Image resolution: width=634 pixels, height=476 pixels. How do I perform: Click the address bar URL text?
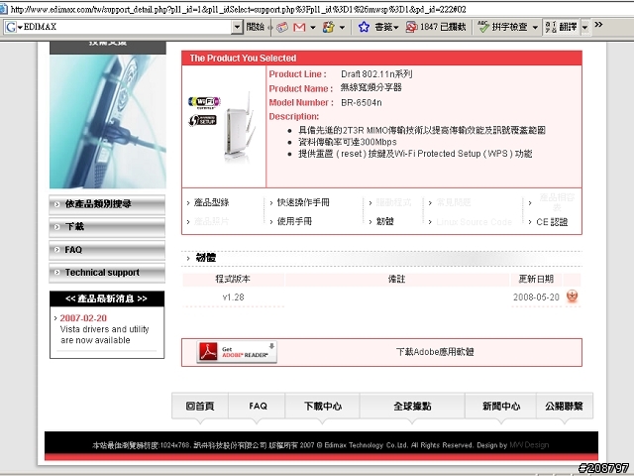(238, 9)
